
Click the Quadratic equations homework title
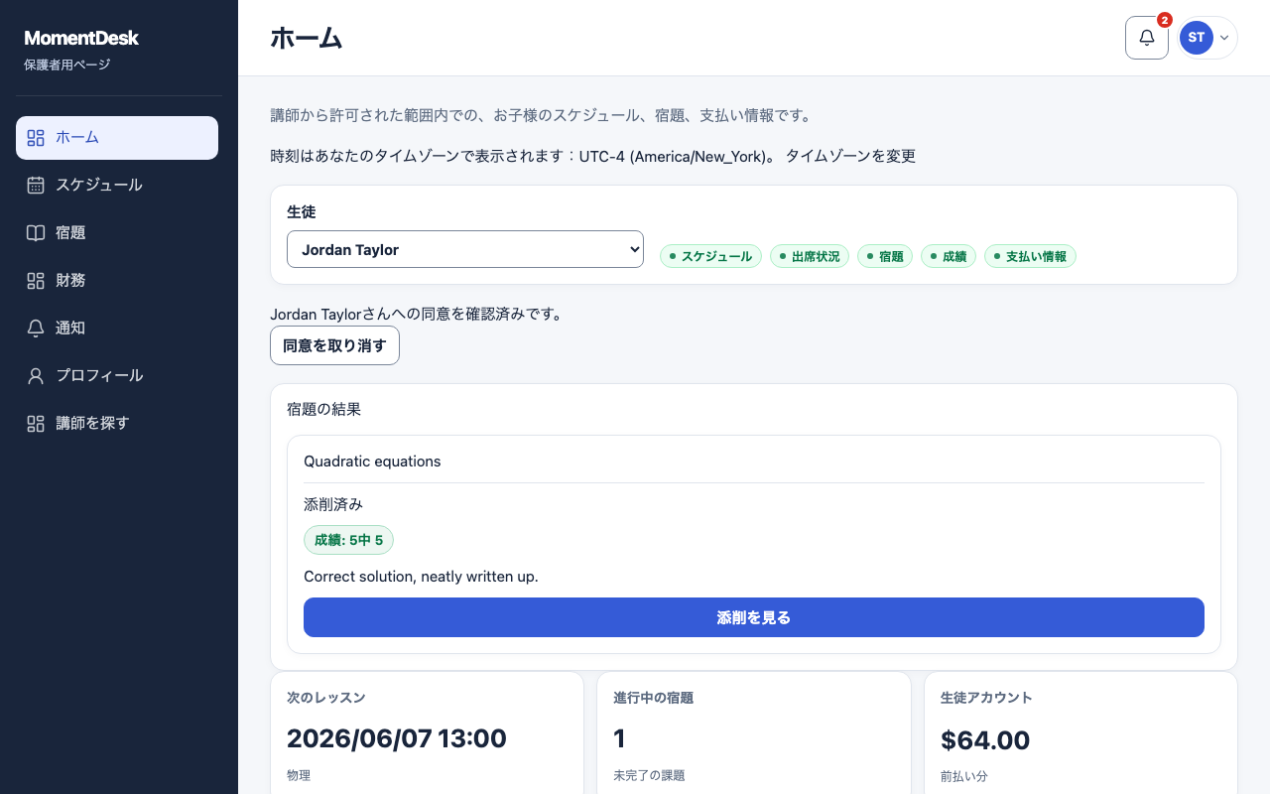coord(372,462)
